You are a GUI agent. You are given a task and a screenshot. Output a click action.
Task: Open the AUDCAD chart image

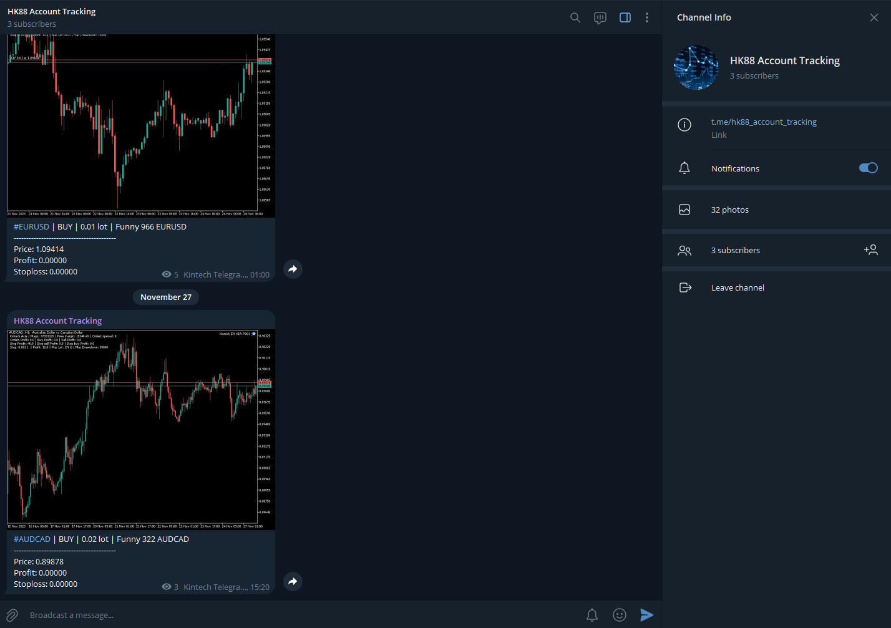click(x=141, y=430)
